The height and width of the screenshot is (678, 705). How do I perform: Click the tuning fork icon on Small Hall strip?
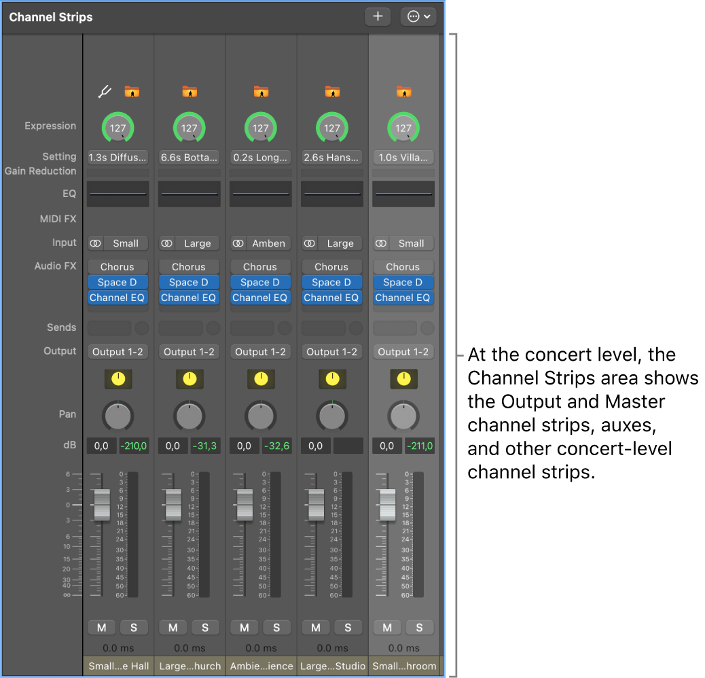(105, 91)
